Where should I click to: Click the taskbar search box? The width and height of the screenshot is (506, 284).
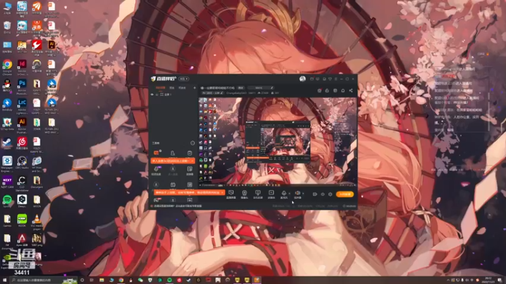pyautogui.click(x=44, y=280)
